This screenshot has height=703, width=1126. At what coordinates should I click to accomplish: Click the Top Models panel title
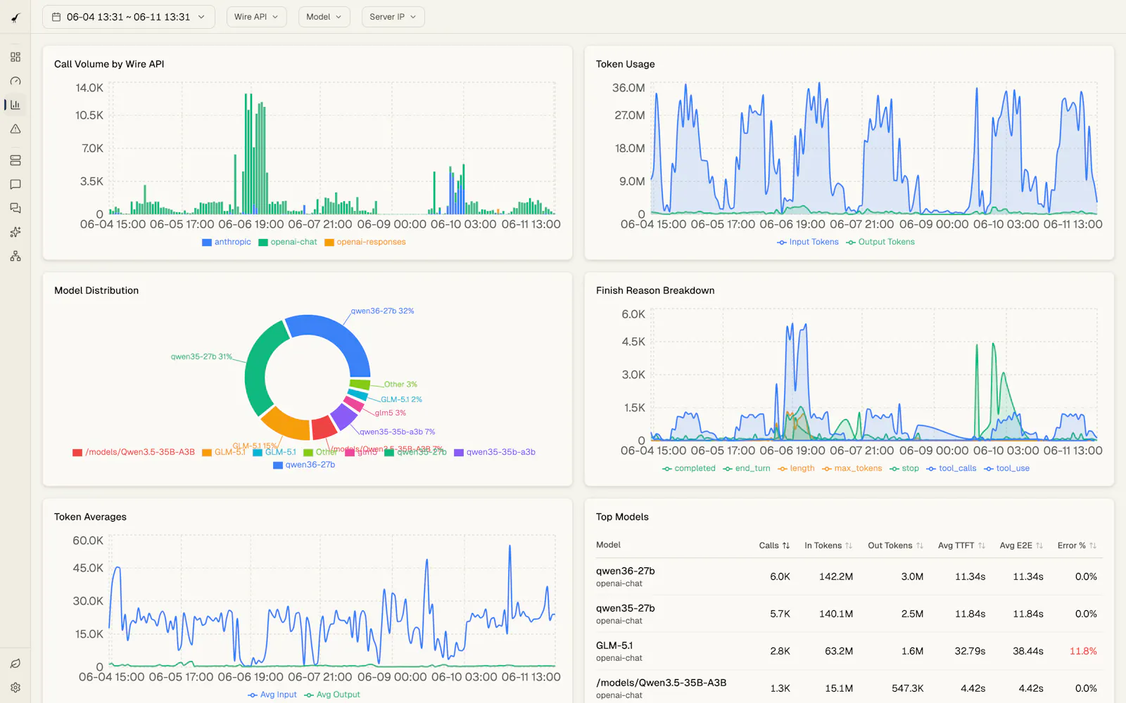click(x=622, y=517)
